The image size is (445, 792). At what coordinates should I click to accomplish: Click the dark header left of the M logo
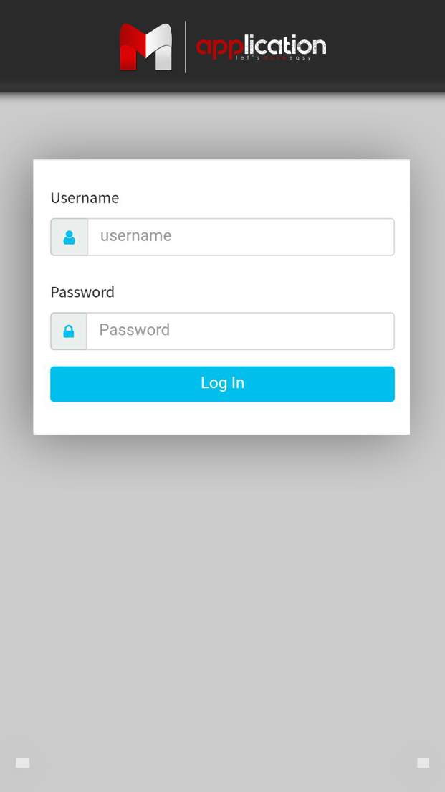pyautogui.click(x=57, y=46)
